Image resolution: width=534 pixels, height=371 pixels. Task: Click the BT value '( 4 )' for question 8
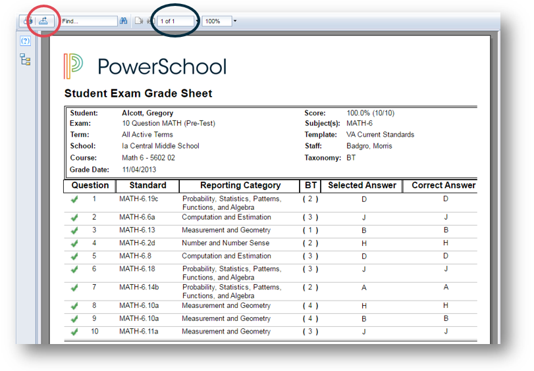point(310,306)
